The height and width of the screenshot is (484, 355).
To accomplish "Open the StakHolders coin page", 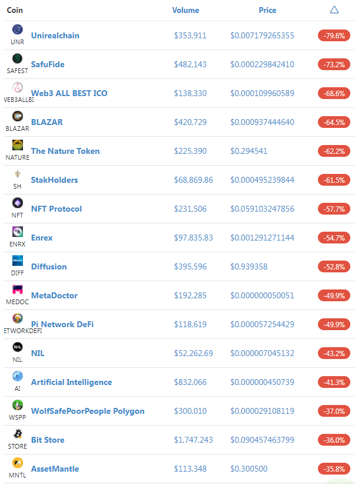I will click(54, 180).
